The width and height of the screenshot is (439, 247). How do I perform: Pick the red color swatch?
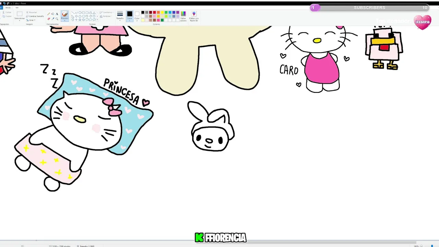click(154, 12)
